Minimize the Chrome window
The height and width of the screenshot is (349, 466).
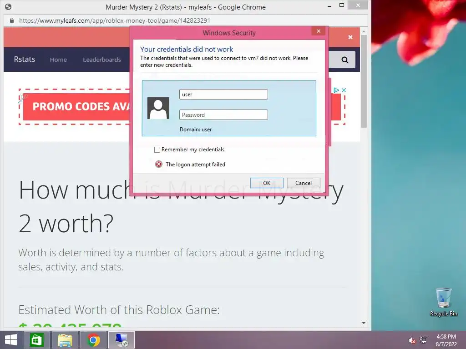tap(329, 5)
